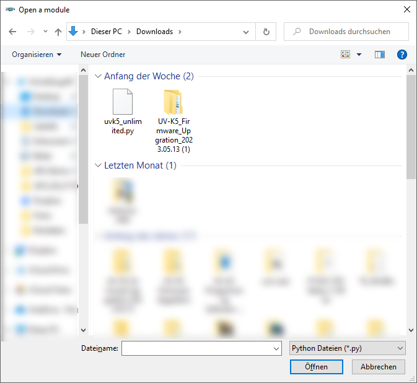Expand the view options dropdown arrow
Screen dimensions: 417x383
pos(359,55)
